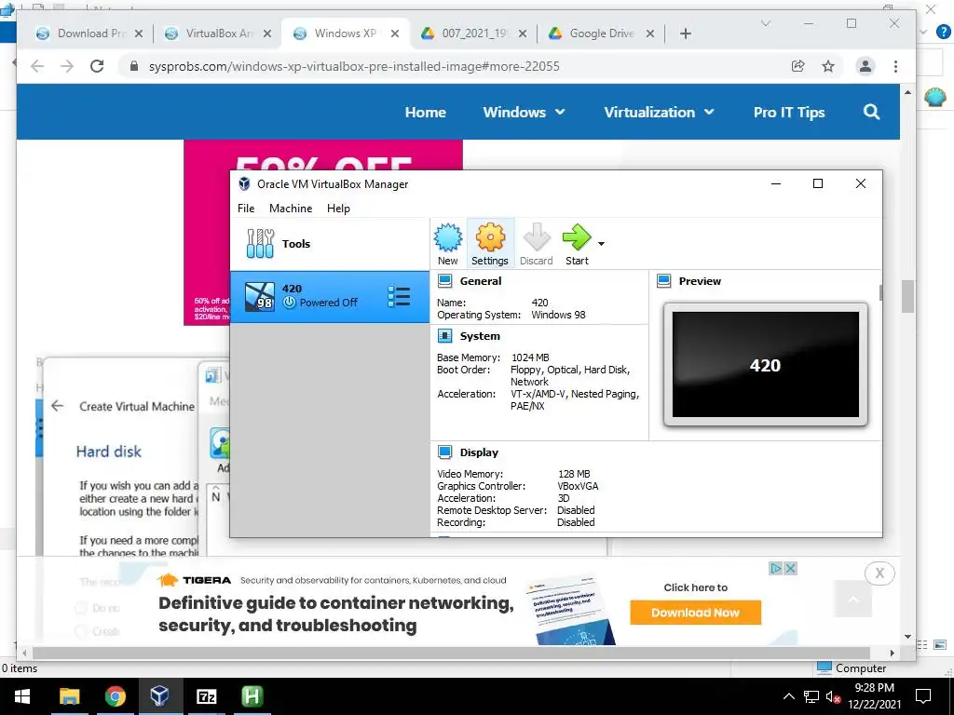Click the Discard toolbar icon

point(536,243)
